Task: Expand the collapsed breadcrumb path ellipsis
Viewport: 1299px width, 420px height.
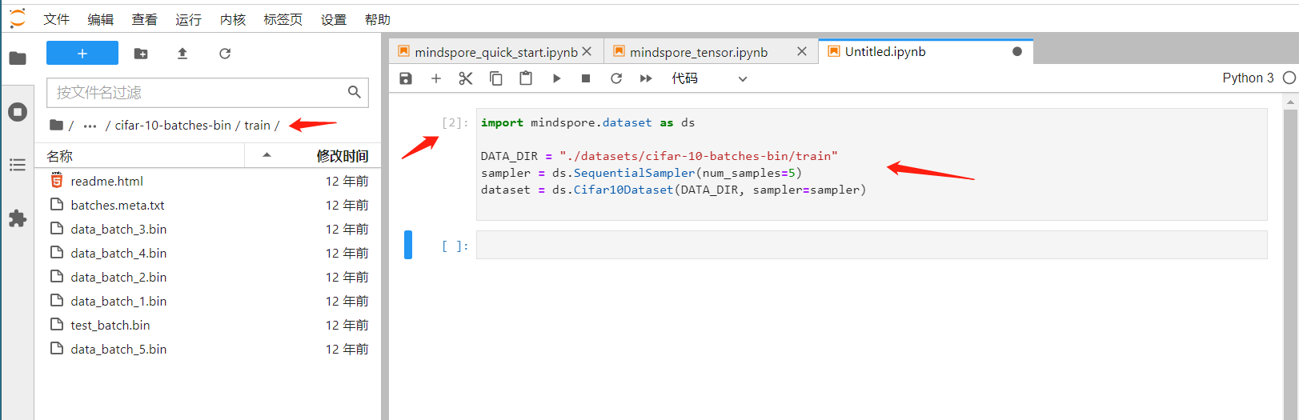Action: (x=90, y=126)
